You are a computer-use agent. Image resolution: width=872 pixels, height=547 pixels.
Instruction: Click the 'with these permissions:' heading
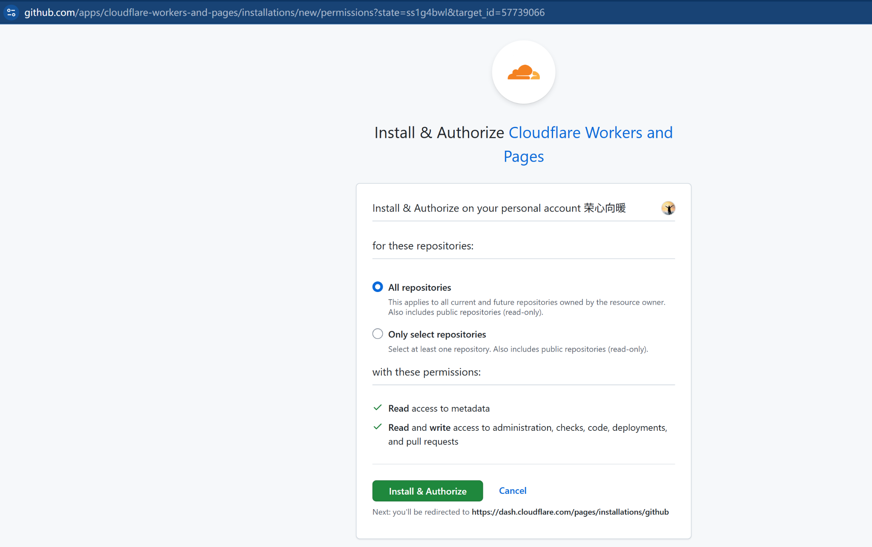point(427,372)
